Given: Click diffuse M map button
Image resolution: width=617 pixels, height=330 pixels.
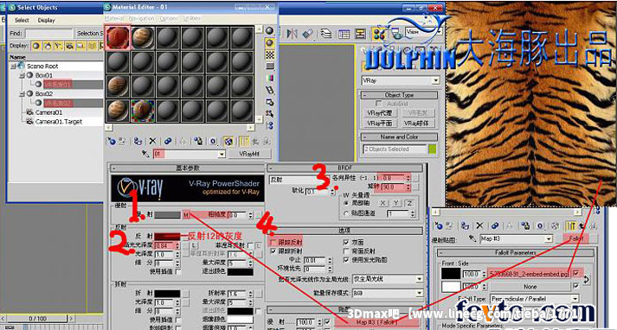Looking at the screenshot, I should [x=186, y=215].
